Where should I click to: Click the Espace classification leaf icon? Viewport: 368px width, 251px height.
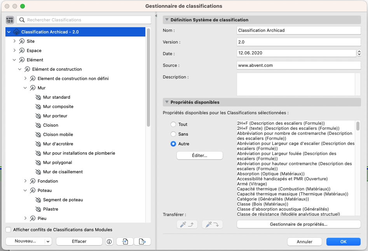point(22,51)
